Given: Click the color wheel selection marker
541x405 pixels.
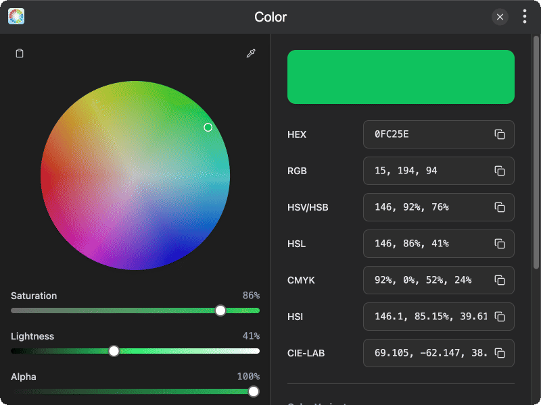Looking at the screenshot, I should coord(208,128).
